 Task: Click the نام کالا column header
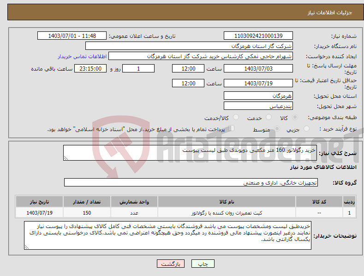coord(227,202)
